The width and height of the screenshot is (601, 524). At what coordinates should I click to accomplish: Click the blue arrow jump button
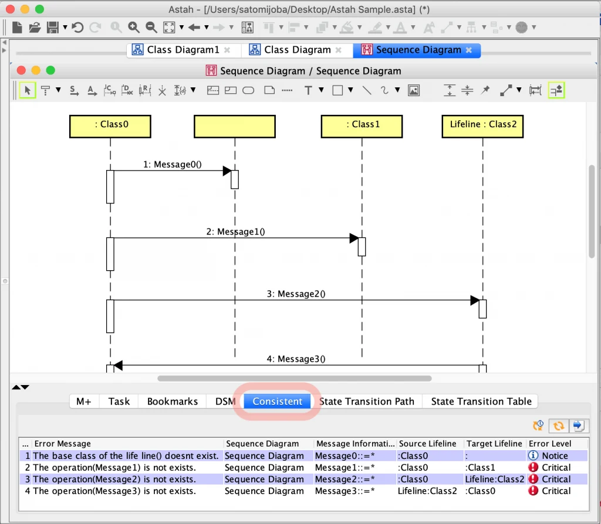click(x=578, y=426)
